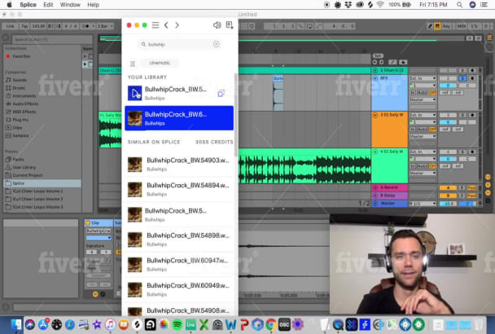Toggle A Reverb Post button

[x=471, y=187]
